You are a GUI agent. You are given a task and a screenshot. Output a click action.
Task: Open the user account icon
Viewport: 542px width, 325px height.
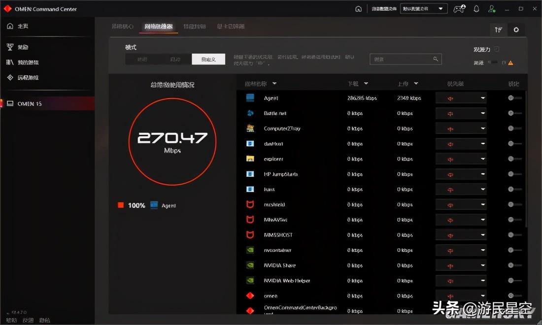(x=492, y=9)
